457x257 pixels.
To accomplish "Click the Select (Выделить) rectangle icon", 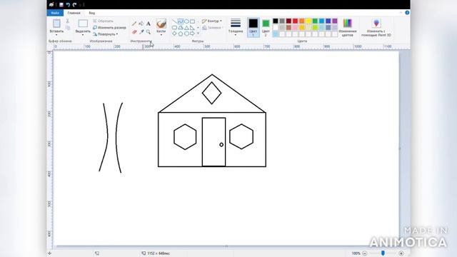I will coord(83,24).
